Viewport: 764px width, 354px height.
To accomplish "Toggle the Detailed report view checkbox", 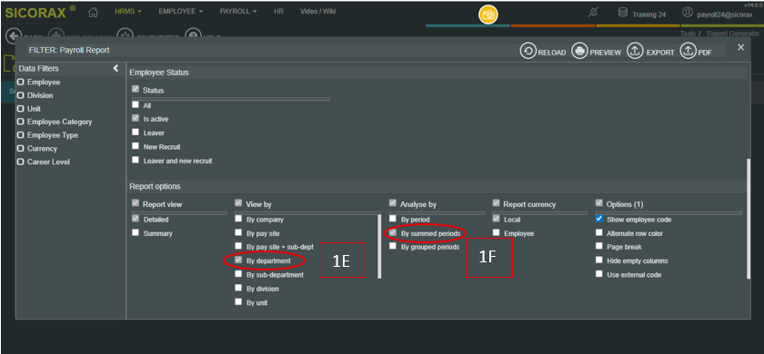I will pos(135,220).
